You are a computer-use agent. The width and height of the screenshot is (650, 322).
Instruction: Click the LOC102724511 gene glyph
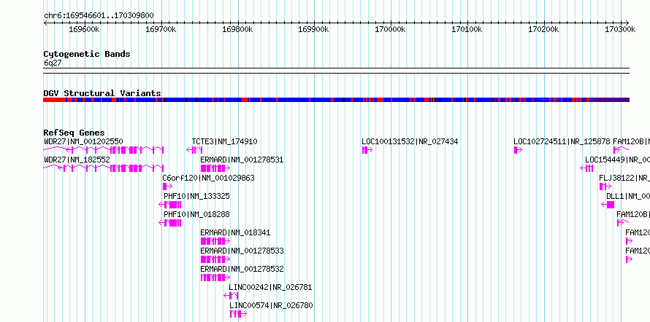518,150
